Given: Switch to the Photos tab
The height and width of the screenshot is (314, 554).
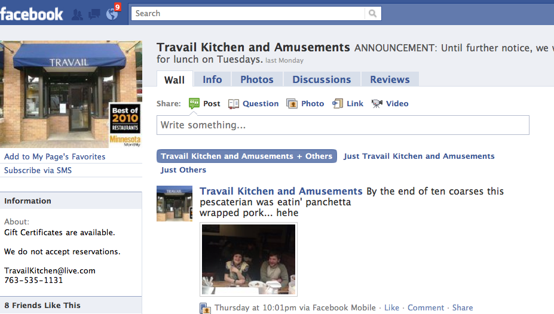Looking at the screenshot, I should click(257, 79).
